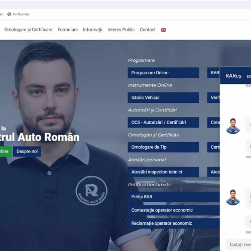Click the Autorizări și Certificări section label

tap(153, 110)
